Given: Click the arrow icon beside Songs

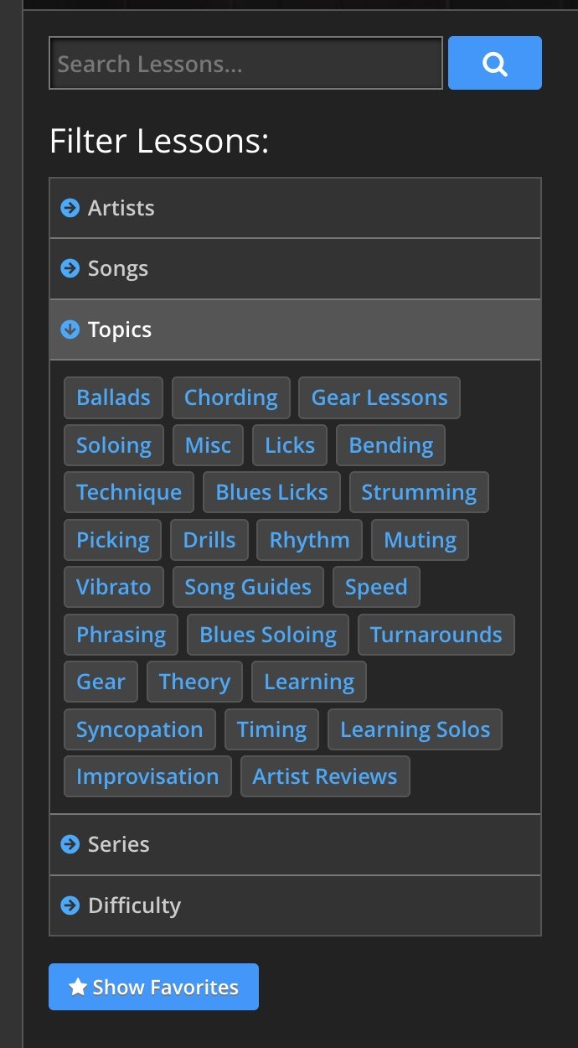Looking at the screenshot, I should tap(70, 268).
